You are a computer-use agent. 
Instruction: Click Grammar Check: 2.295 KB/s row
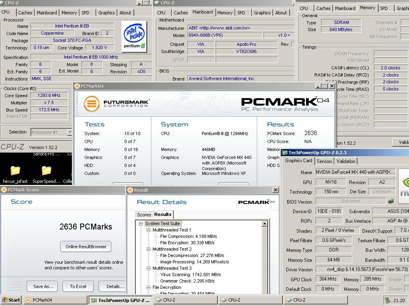(187, 281)
